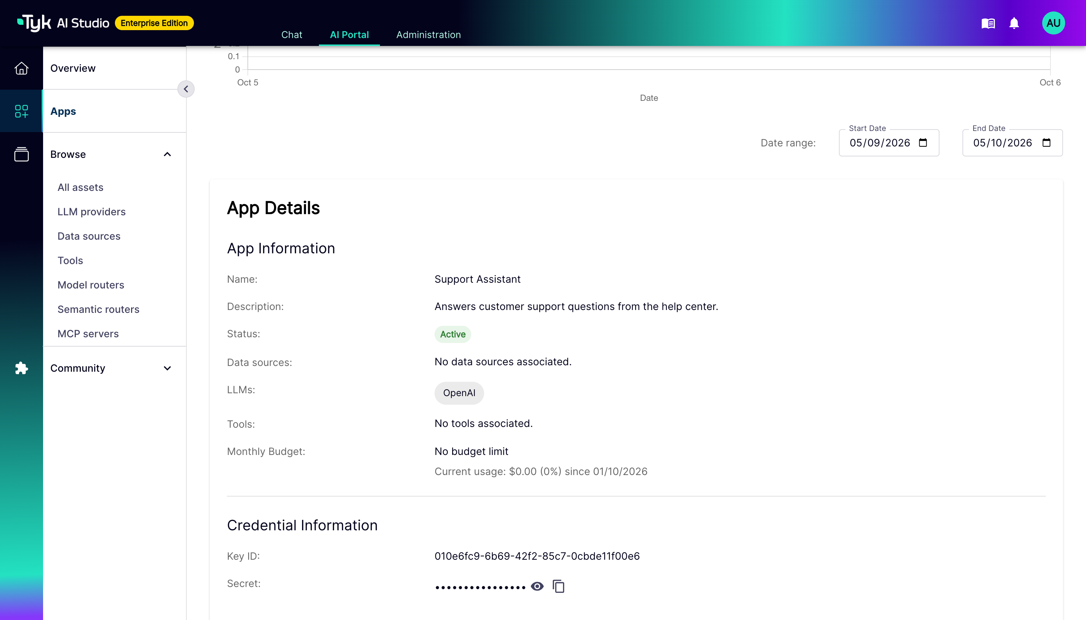Image resolution: width=1086 pixels, height=620 pixels.
Task: Open Semantic routers
Action: [98, 309]
